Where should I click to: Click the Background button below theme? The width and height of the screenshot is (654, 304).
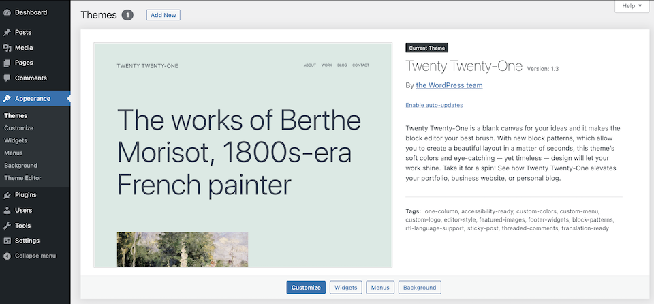pyautogui.click(x=420, y=288)
